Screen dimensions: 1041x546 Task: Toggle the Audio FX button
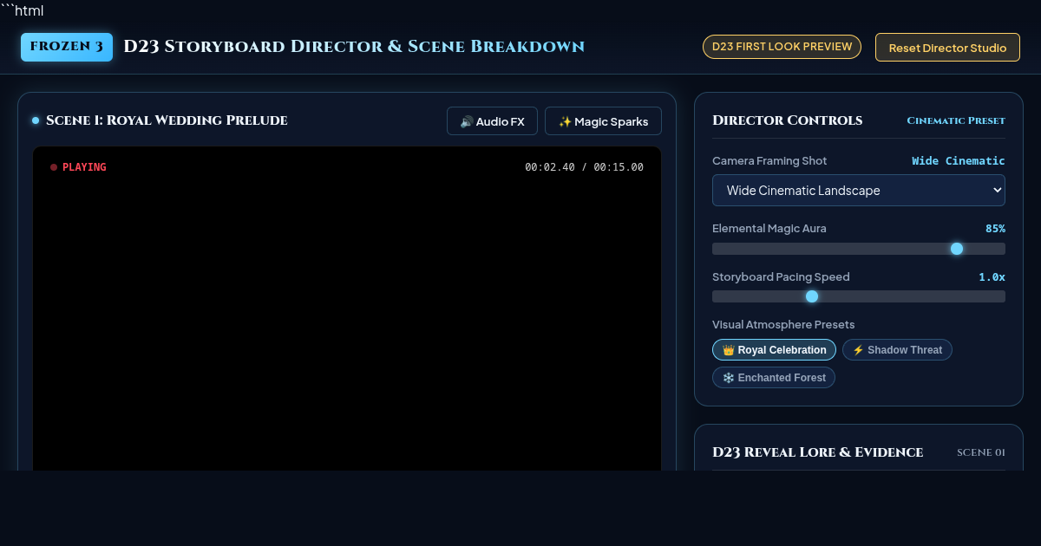(492, 121)
